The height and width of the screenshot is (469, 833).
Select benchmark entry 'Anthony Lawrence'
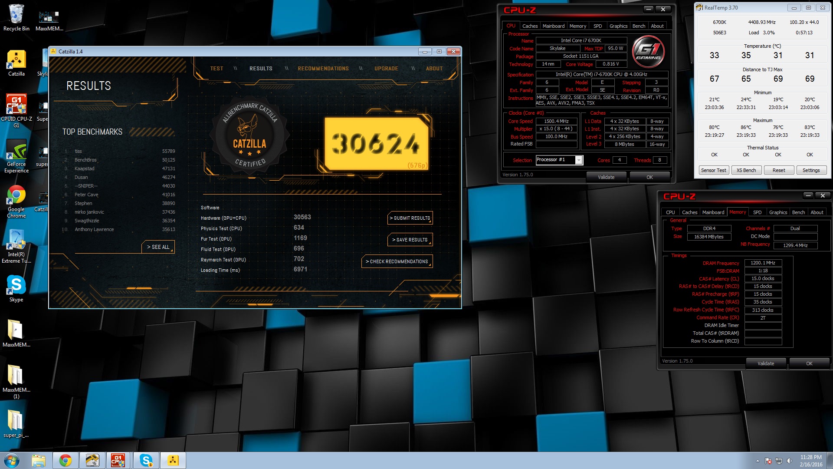120,229
